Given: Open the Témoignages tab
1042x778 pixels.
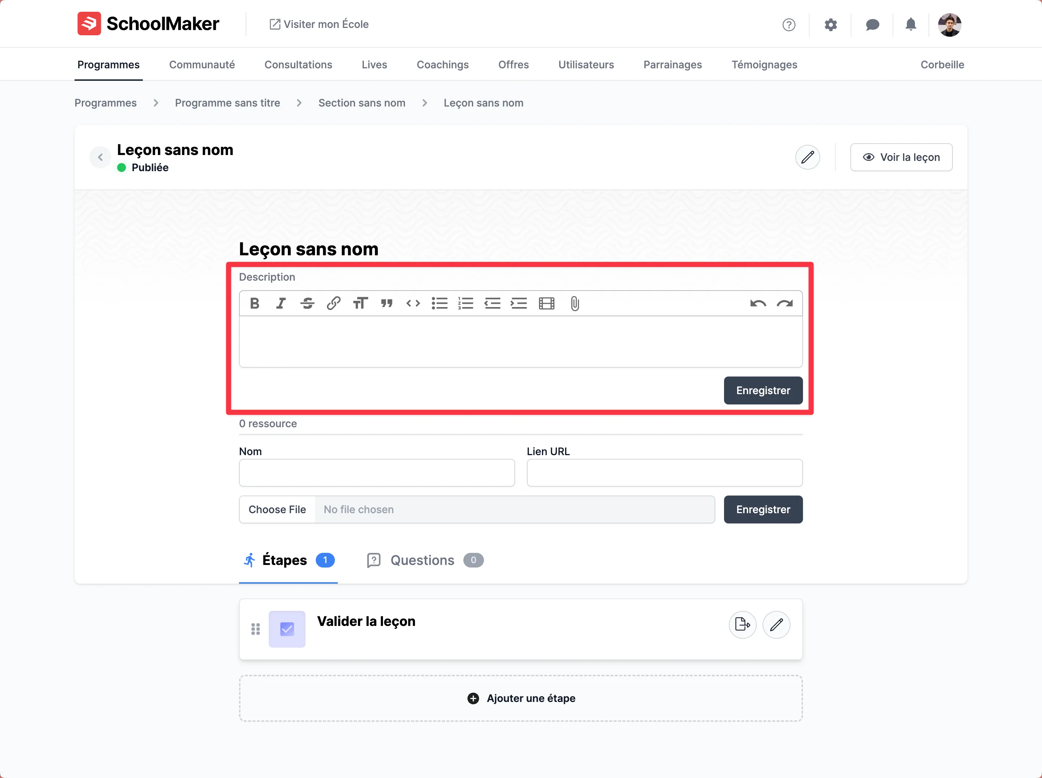Looking at the screenshot, I should pos(764,65).
